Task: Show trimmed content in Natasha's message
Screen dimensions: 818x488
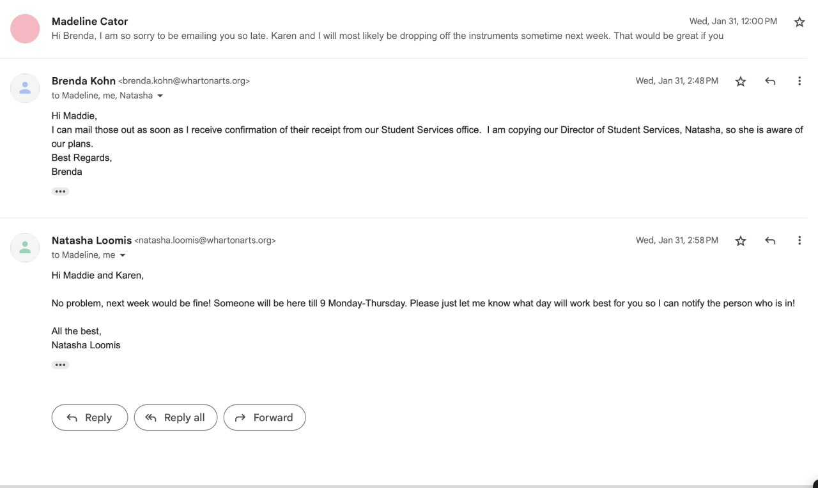Action: point(60,365)
